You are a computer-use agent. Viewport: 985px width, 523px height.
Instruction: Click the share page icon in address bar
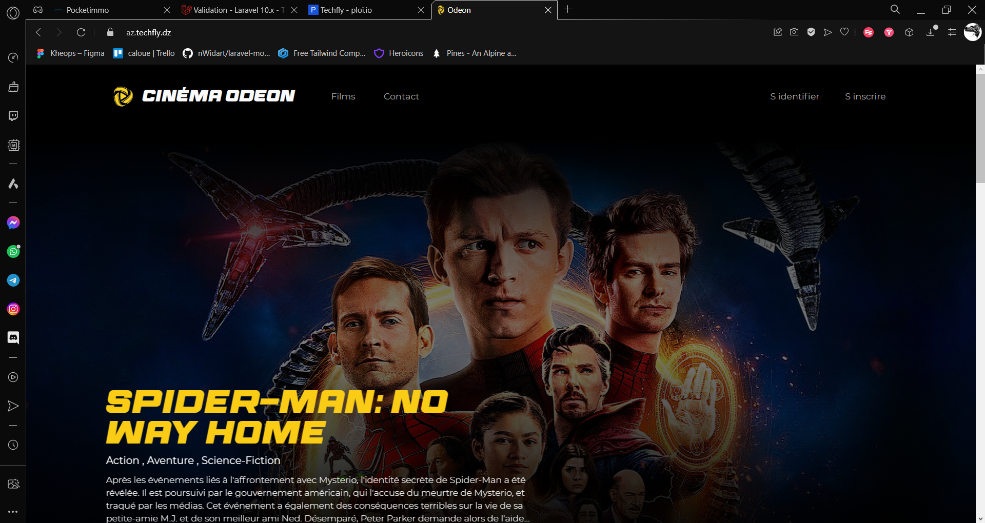(x=778, y=32)
